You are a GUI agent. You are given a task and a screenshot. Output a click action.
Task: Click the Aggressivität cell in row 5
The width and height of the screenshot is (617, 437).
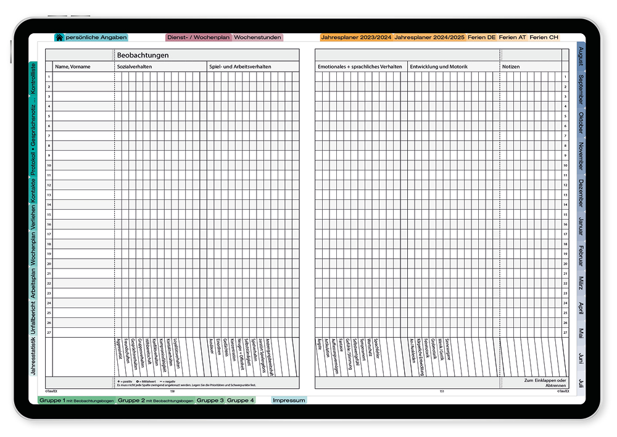click(118, 116)
